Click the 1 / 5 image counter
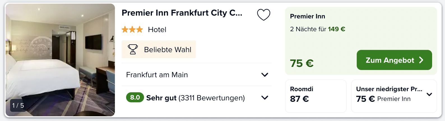This screenshot has height=121, width=445. tap(18, 105)
